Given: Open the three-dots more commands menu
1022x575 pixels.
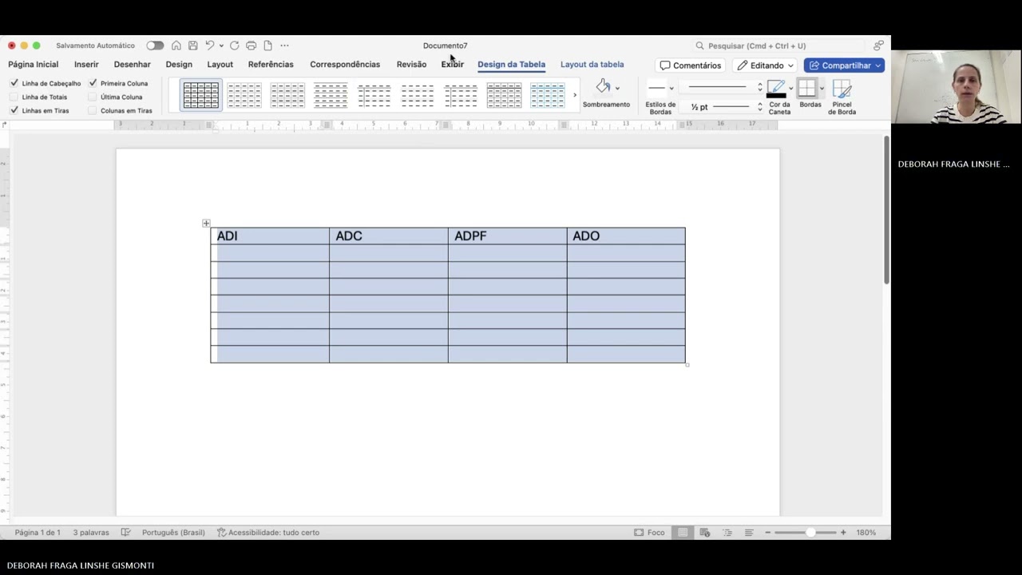Looking at the screenshot, I should (x=284, y=46).
